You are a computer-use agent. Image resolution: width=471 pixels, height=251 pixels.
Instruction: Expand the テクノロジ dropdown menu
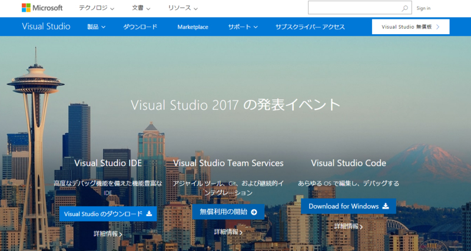pyautogui.click(x=97, y=8)
